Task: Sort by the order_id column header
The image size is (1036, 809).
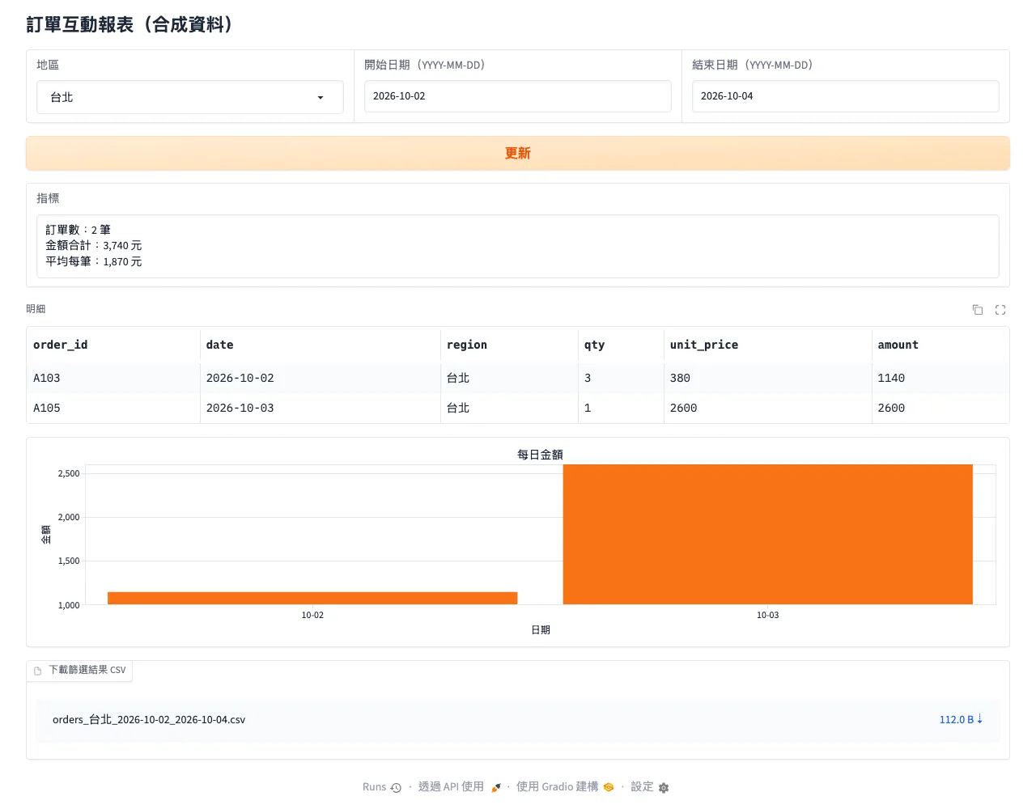Action: 113,345
